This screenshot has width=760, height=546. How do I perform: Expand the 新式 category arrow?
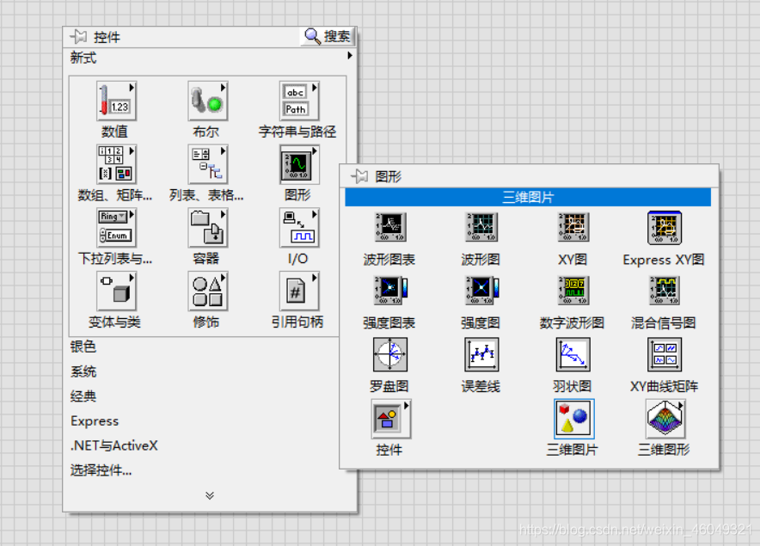pos(349,56)
